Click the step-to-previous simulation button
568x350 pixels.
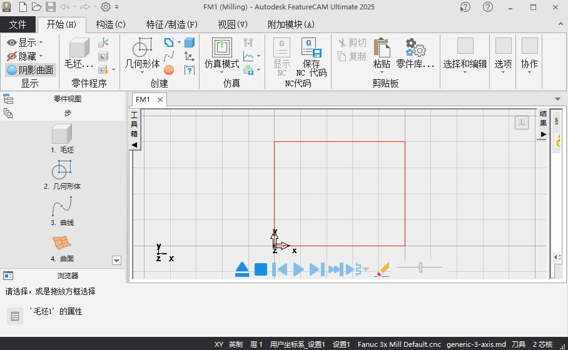coord(280,269)
